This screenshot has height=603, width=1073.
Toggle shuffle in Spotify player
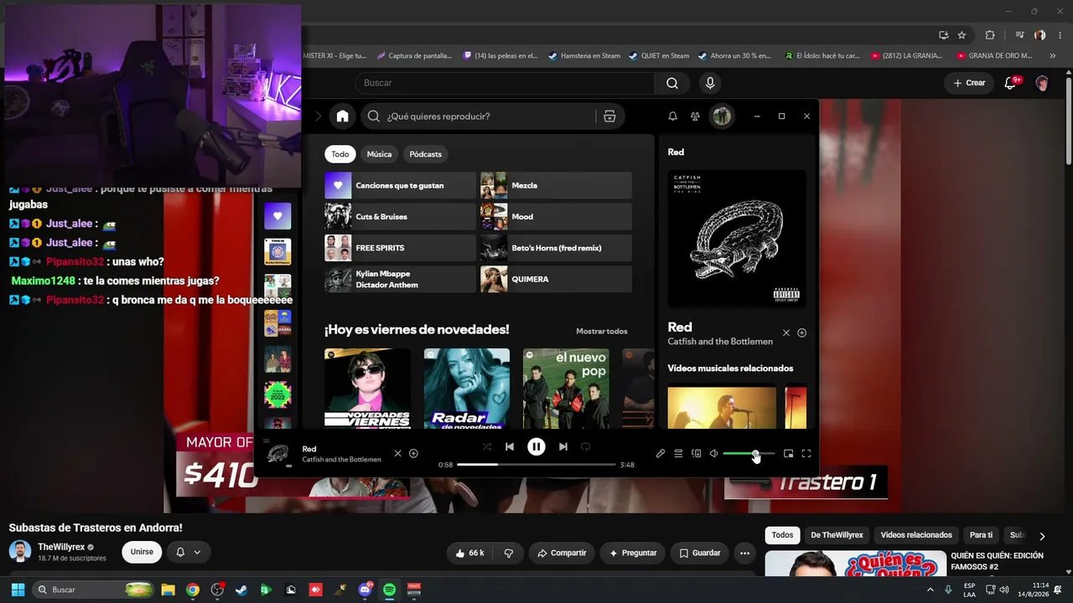(487, 446)
